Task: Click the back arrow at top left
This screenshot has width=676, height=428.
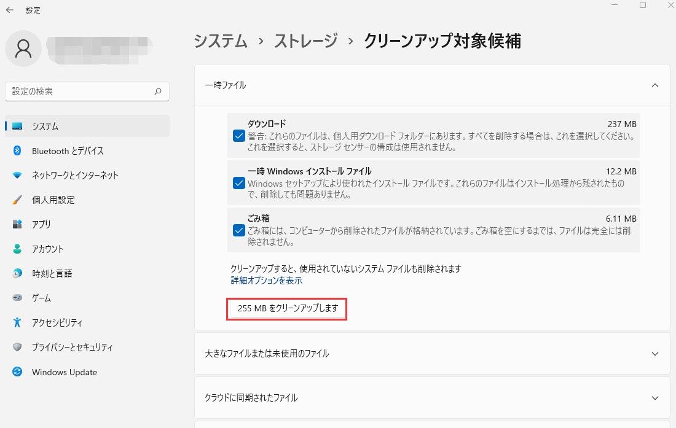Action: tap(9, 10)
